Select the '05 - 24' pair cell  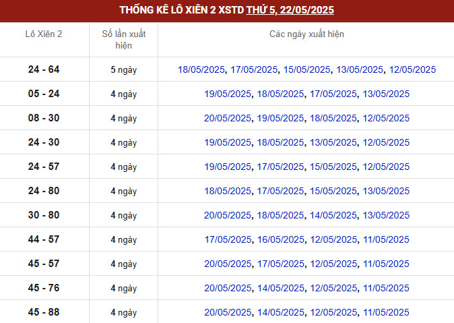coord(44,94)
